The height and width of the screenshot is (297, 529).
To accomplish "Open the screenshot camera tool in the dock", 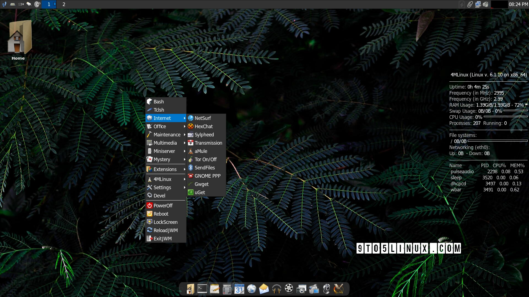I will point(301,289).
